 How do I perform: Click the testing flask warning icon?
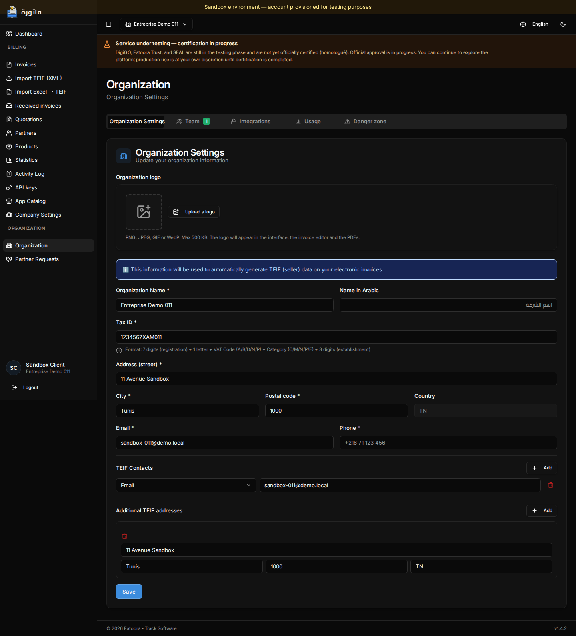(x=107, y=44)
